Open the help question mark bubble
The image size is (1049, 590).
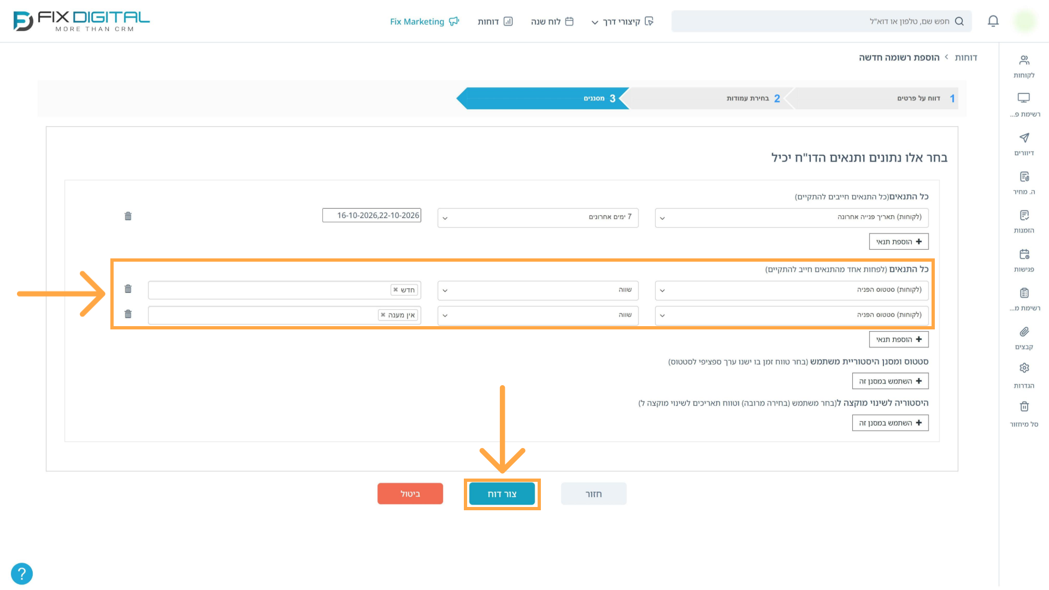[22, 574]
